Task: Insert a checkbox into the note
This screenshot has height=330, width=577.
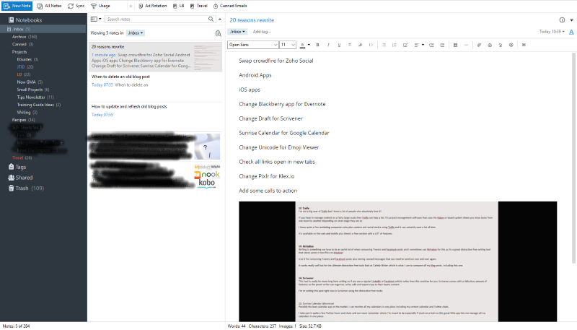Action: click(405, 45)
